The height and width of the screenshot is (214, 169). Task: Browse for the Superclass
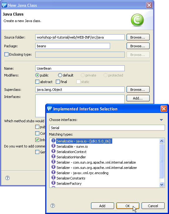pos(138,90)
